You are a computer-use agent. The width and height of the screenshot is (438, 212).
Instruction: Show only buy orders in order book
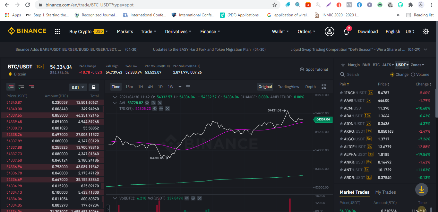21,87
